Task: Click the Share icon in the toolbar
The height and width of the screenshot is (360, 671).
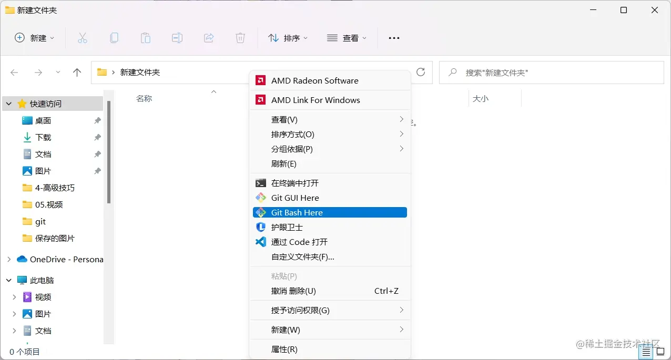Action: point(208,37)
